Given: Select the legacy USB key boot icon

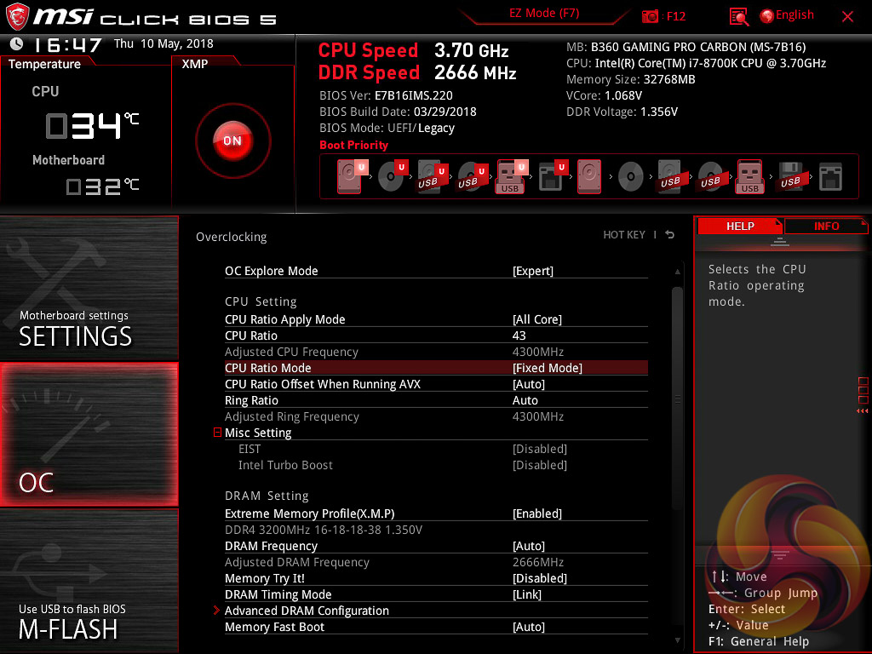Looking at the screenshot, I should 750,176.
